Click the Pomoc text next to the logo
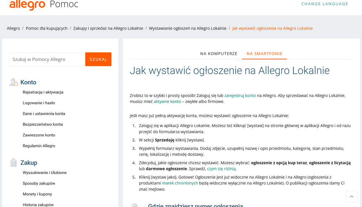362x207 pixels. (x=64, y=4)
